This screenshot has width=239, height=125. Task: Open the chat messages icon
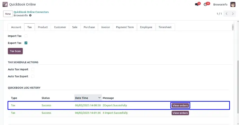pyautogui.click(x=197, y=5)
